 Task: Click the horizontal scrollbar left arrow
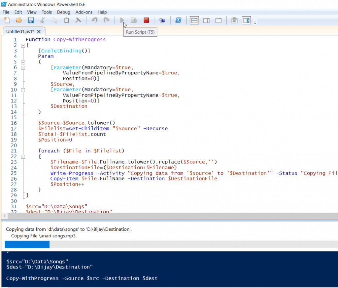pos(5,216)
